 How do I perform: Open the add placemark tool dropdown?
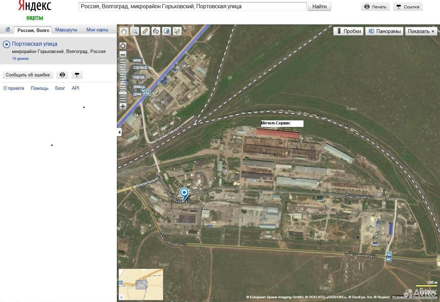coord(167,31)
